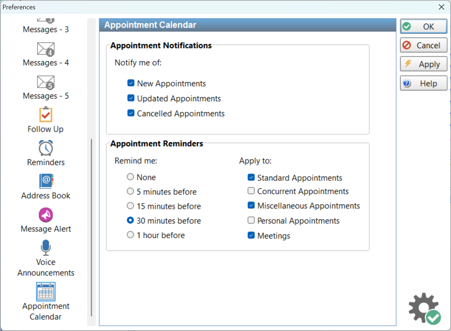
Task: Enable Concurrent Appointments checkbox
Action: [x=251, y=191]
